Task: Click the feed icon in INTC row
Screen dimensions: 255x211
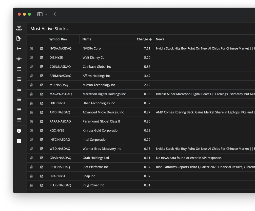Action: tap(42, 140)
